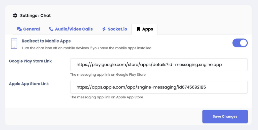Click the Apple App Store Link label

(29, 84)
